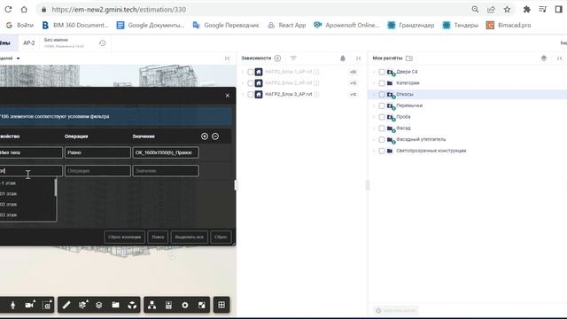Click the single cube isolate icon
This screenshot has width=567, height=319.
98,305
